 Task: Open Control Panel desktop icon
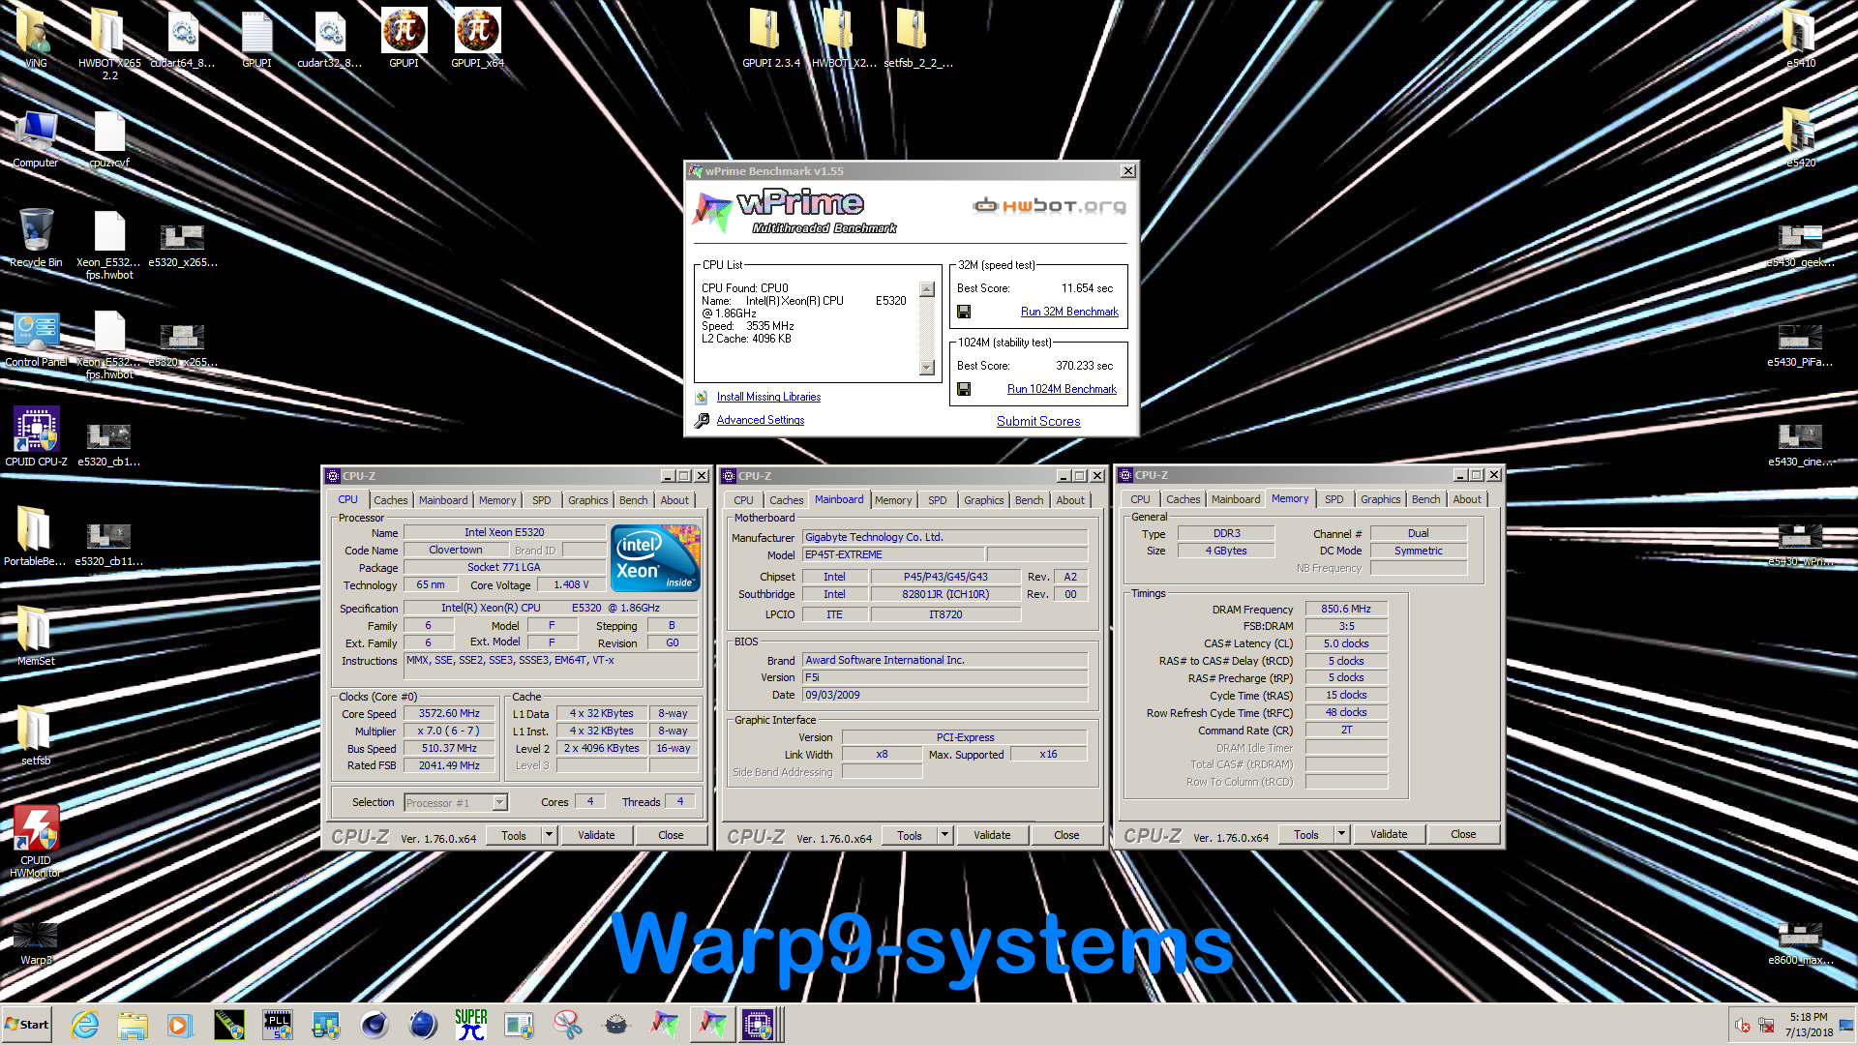coord(36,339)
